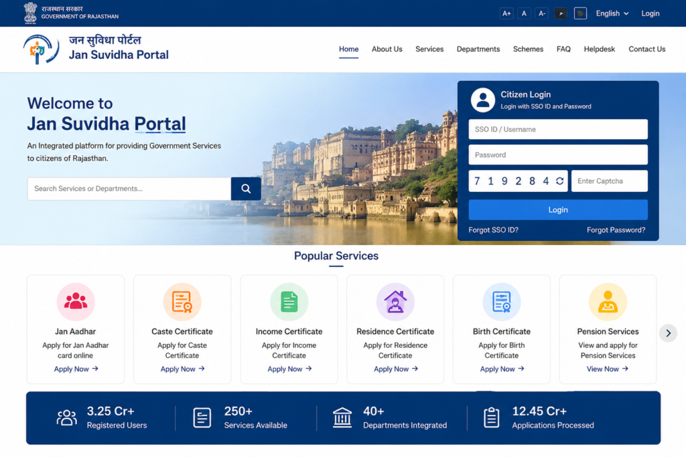The height and width of the screenshot is (457, 686).
Task: Click the Caste Certificate icon
Action: coord(182,302)
